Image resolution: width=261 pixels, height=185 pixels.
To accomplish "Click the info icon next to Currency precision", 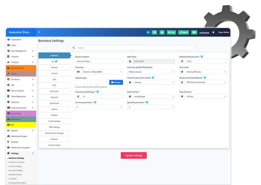I will pos(95,102).
